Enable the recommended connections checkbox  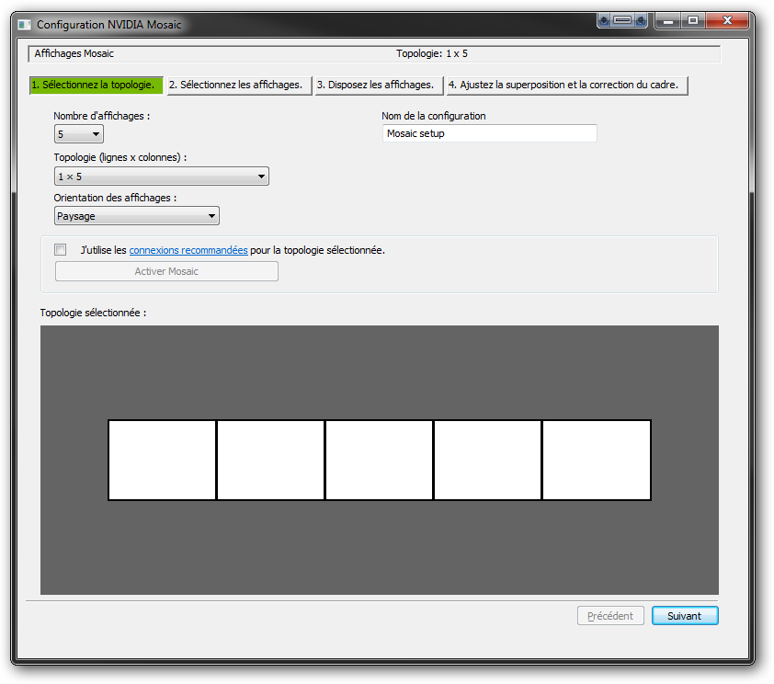coord(61,250)
